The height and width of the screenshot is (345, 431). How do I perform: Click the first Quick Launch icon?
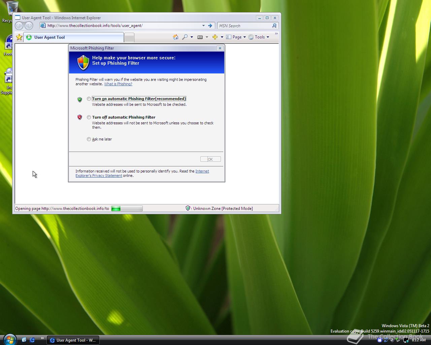click(24, 340)
